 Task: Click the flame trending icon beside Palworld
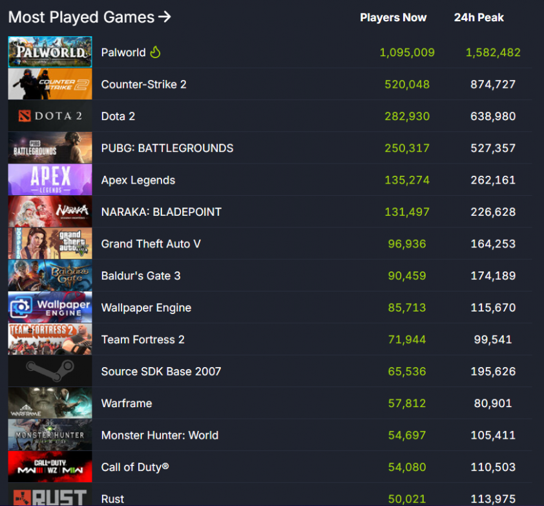click(x=155, y=52)
